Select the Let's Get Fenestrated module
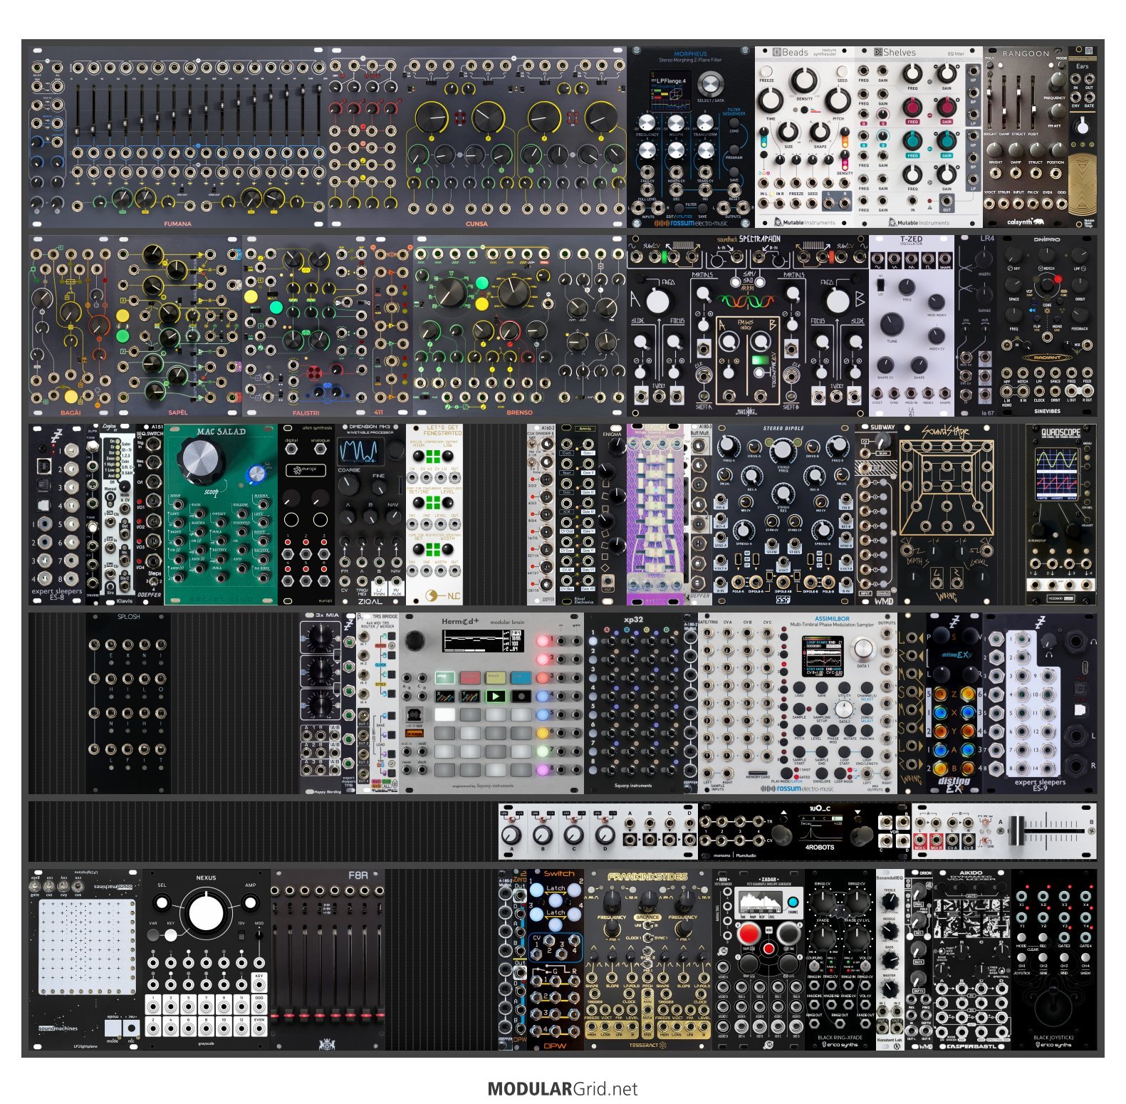 click(x=434, y=515)
